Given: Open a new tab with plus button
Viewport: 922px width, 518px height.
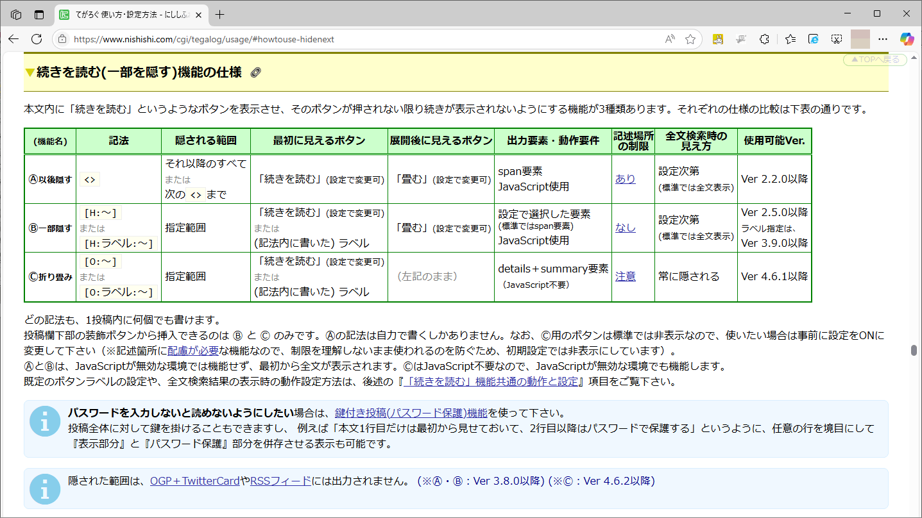Looking at the screenshot, I should [x=220, y=14].
